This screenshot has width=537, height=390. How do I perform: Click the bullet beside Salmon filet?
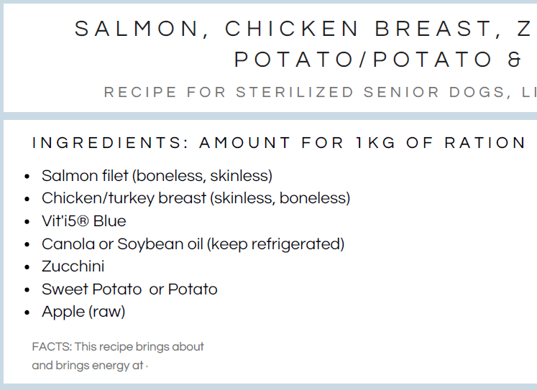tap(27, 177)
